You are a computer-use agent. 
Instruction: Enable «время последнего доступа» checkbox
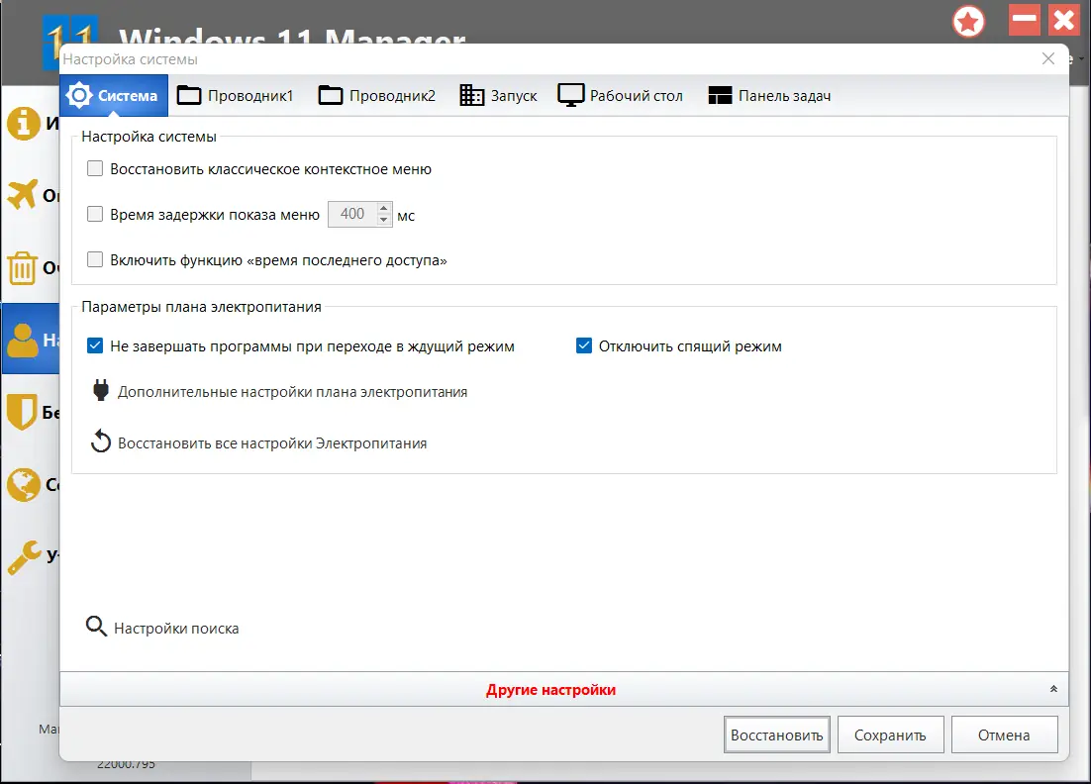click(x=95, y=259)
